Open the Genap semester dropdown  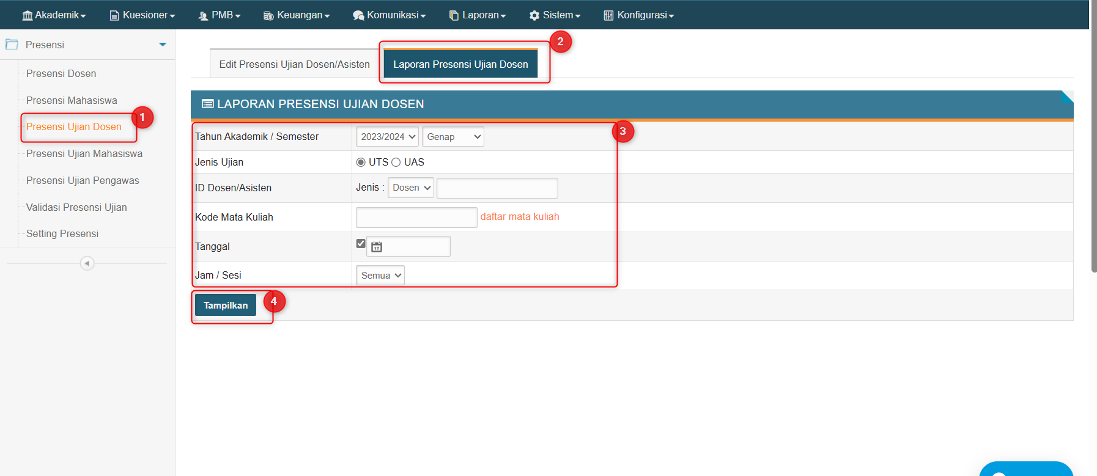click(452, 137)
